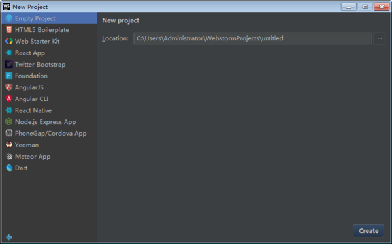Click the PhoneGap/Cordova App robot icon
Viewport: 392px width, 244px height.
9,133
